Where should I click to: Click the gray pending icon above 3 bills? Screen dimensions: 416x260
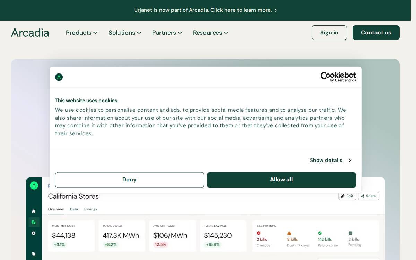tap(350, 233)
